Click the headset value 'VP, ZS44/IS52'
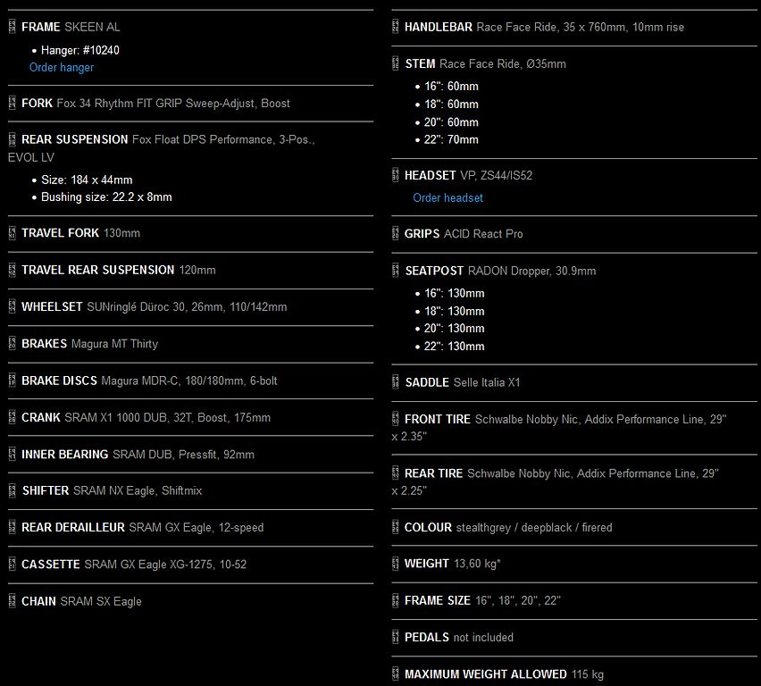Screen dimensions: 761x686 point(497,175)
